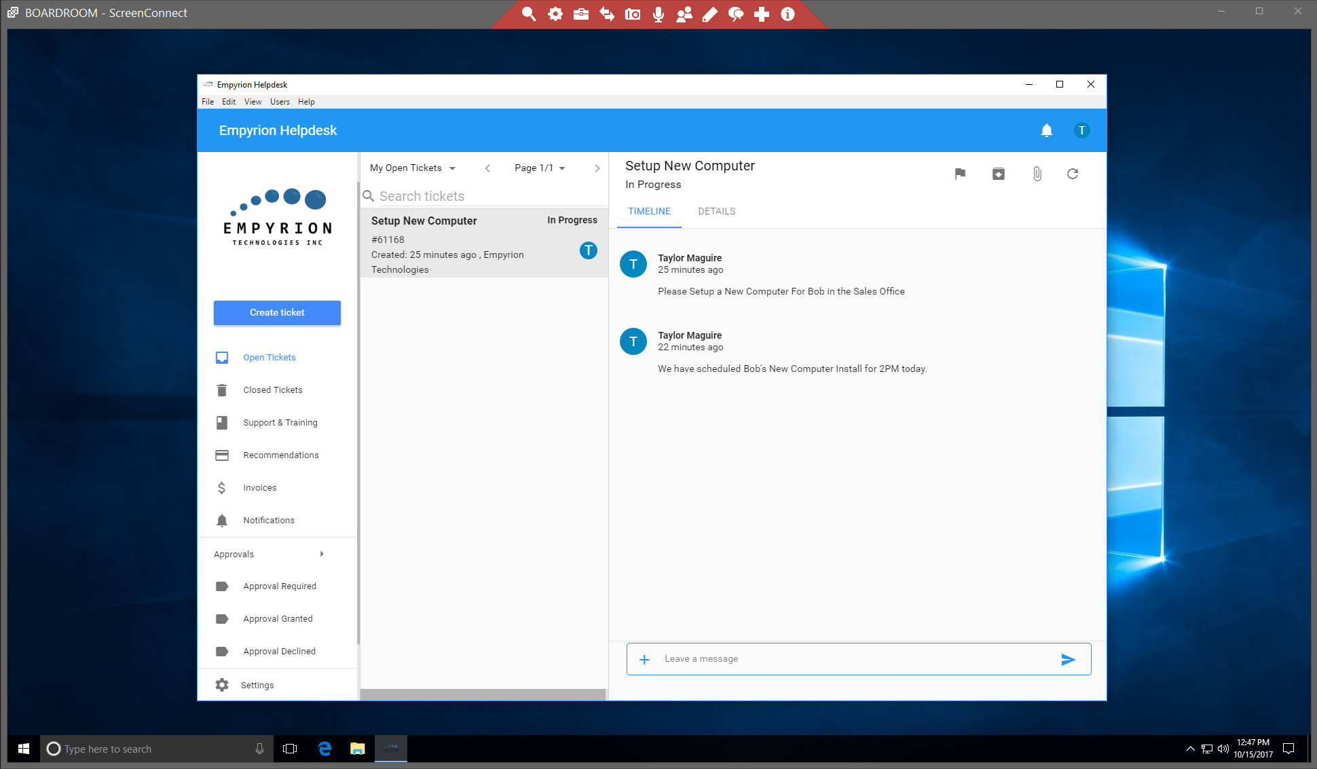Click the ScreenConnect pencil annotation icon
The width and height of the screenshot is (1317, 769).
click(710, 14)
